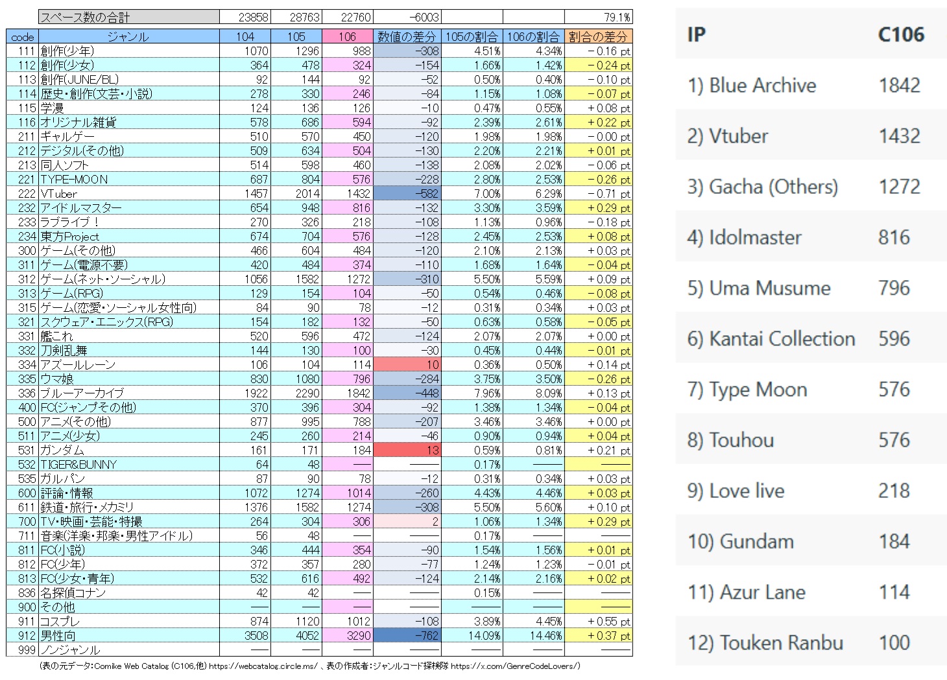Select the -582 difference in the VTuber row

click(407, 193)
